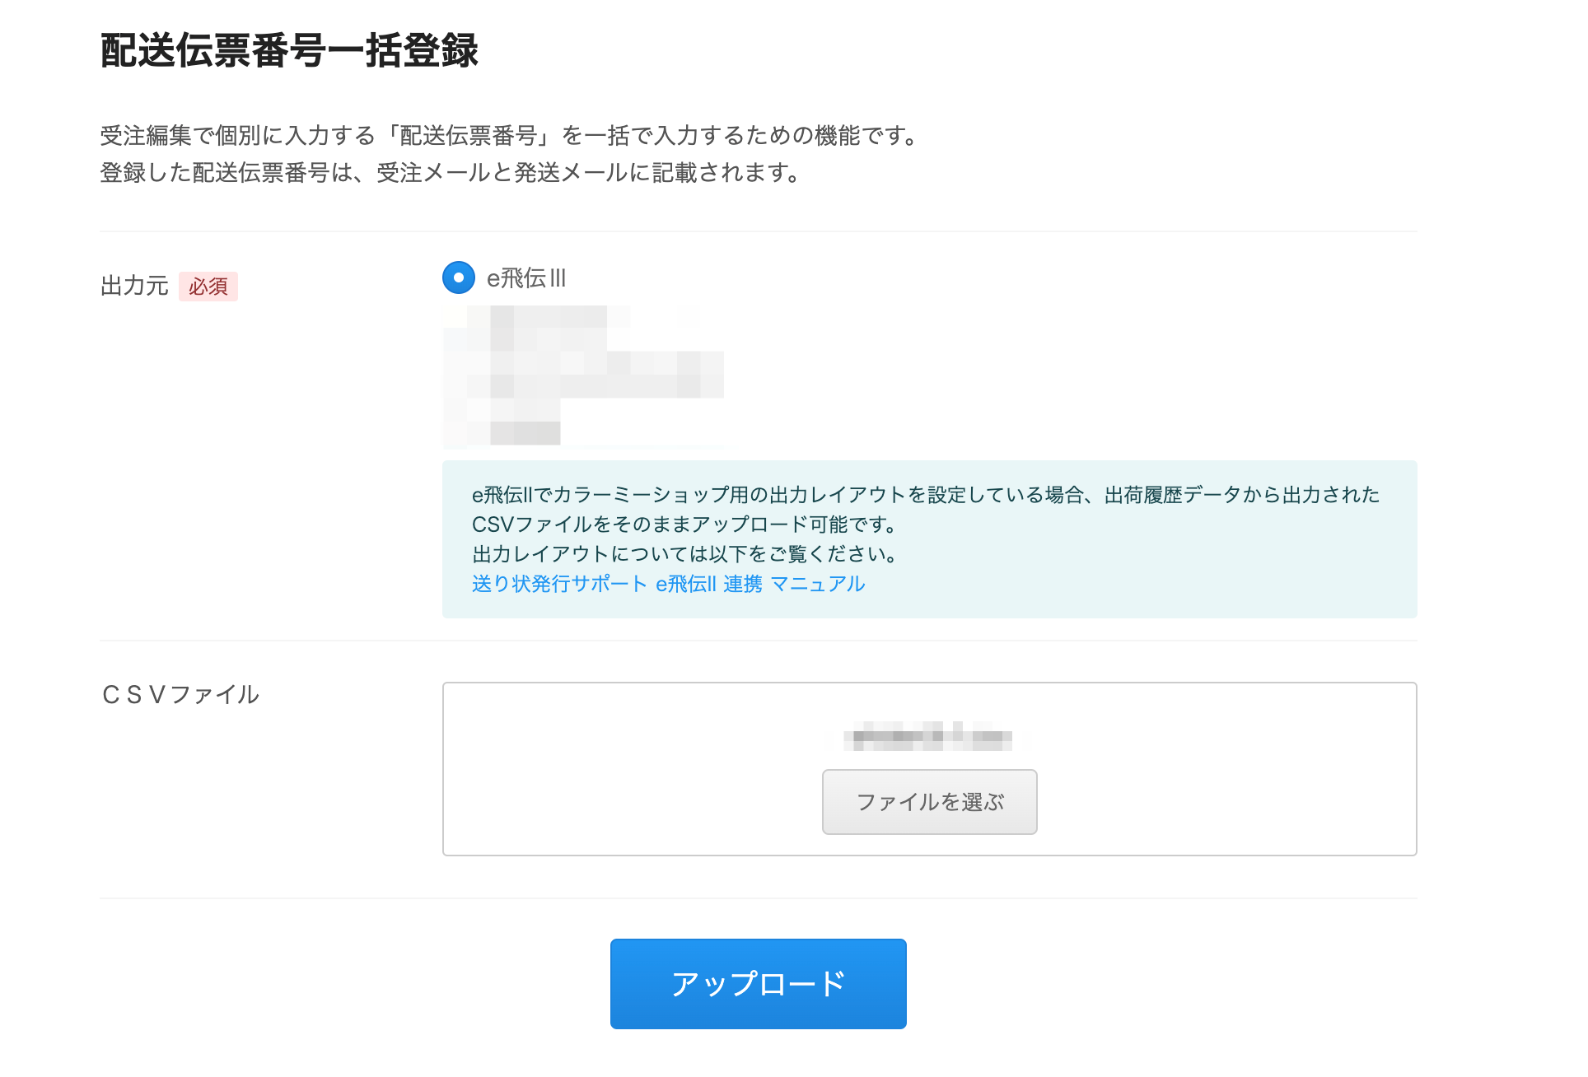Click the red 必須 required badge
Screen dimensions: 1588x1077
[208, 287]
